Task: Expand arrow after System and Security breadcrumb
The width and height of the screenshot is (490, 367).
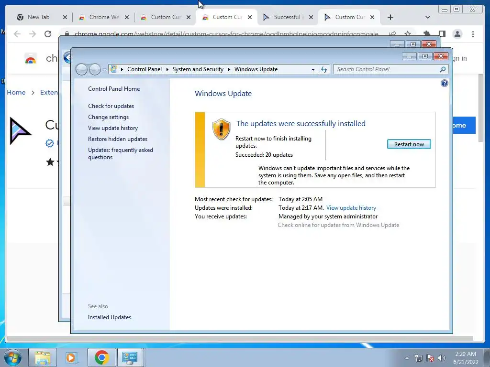Action: (x=229, y=70)
